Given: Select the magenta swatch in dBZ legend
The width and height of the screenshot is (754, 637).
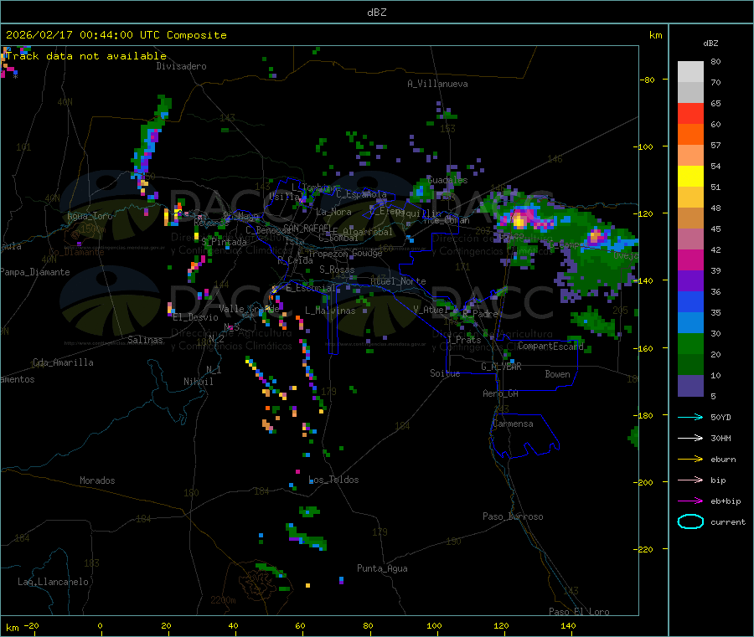Looking at the screenshot, I should click(690, 259).
